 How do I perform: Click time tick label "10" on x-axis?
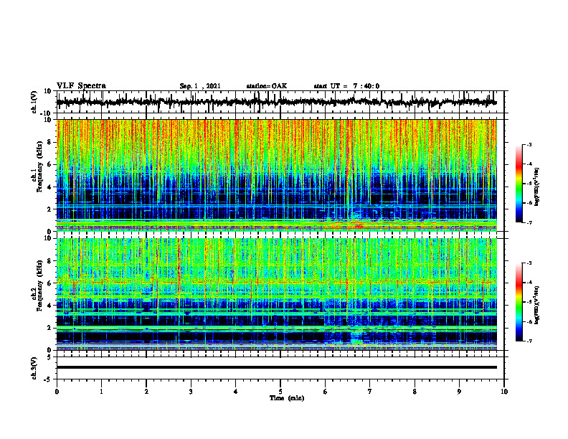point(504,392)
